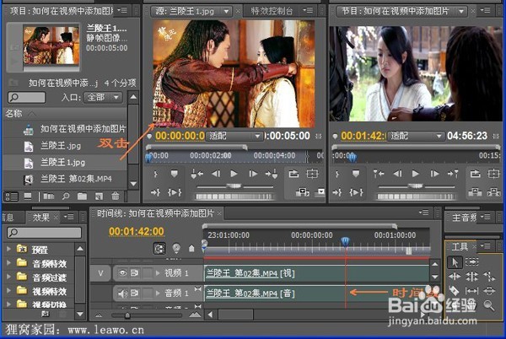This screenshot has height=339, width=506.
Task: Select the Razor tool
Action: 455,291
